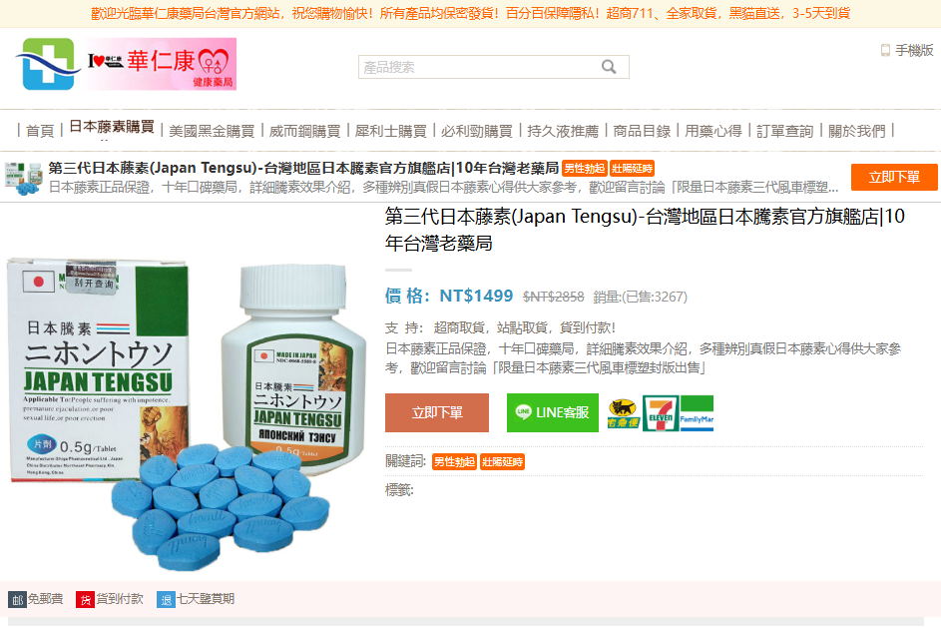Open the 威而鋼購買 menu item

click(305, 131)
